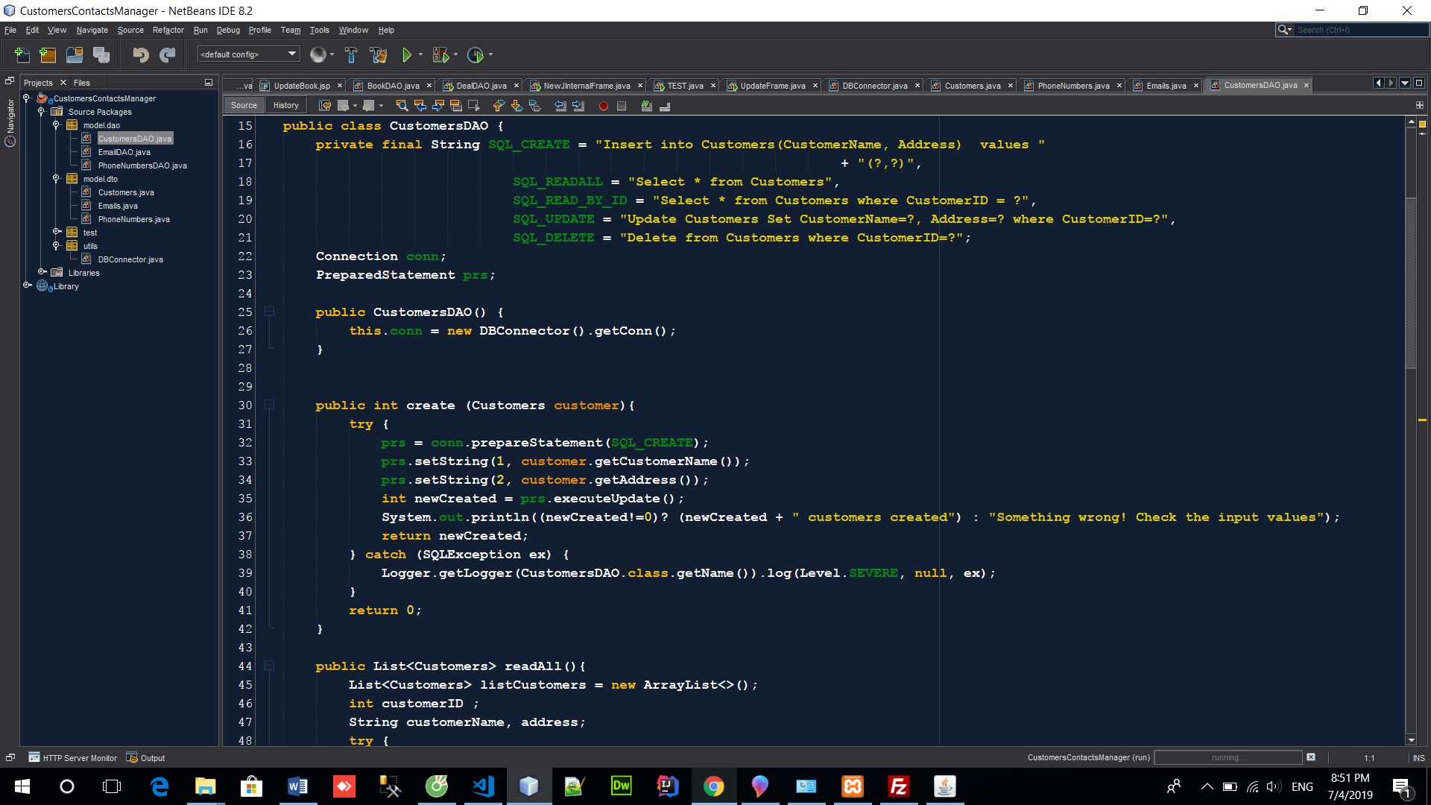Viewport: 1431px width, 805px height.
Task: Toggle Highlight Search in editor toolbar
Action: 455,106
